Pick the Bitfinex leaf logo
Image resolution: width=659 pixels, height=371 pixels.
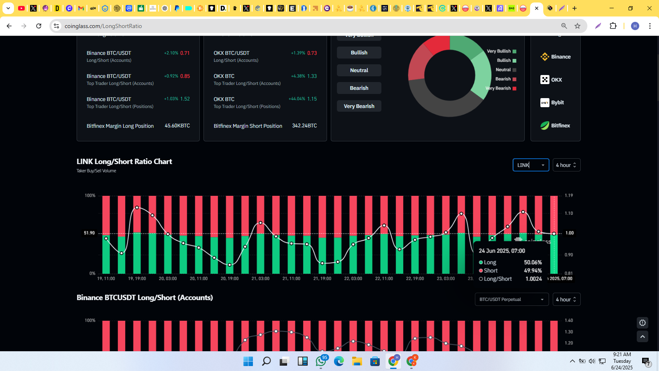point(545,125)
